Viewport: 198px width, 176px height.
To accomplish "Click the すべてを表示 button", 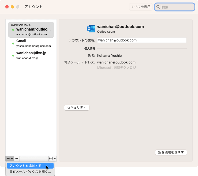I will click(141, 7).
